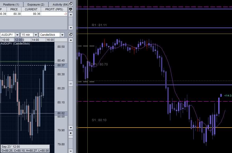This screenshot has width=232, height=153.
Task: Click the AUD/JPY (CandleStick) chart title
Action: click(x=15, y=43)
